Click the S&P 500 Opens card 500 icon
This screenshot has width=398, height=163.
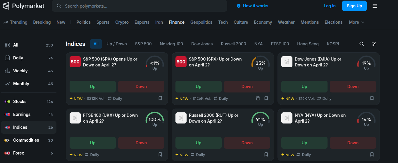(75, 62)
